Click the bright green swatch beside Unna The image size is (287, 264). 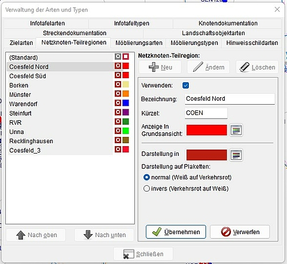[x=126, y=131]
